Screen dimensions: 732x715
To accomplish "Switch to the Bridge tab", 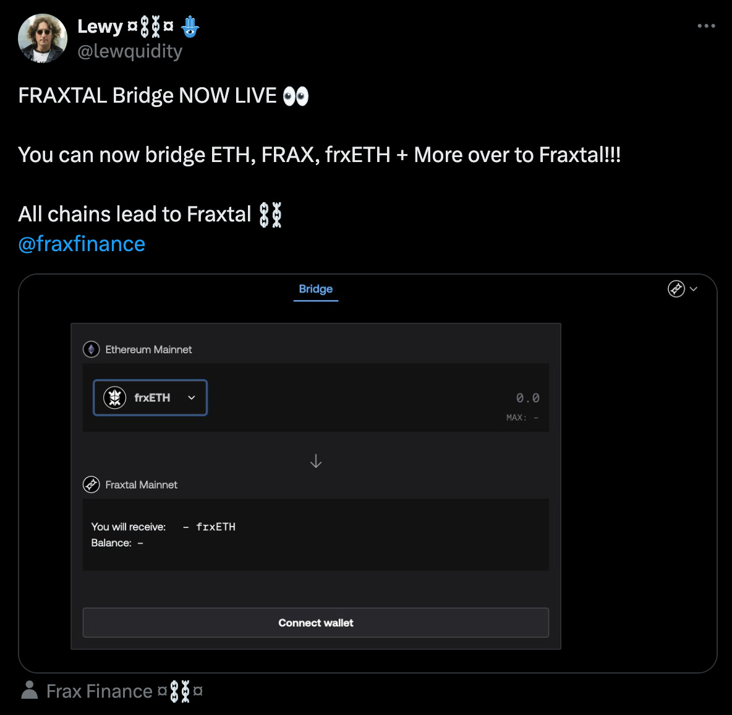I will (x=315, y=289).
